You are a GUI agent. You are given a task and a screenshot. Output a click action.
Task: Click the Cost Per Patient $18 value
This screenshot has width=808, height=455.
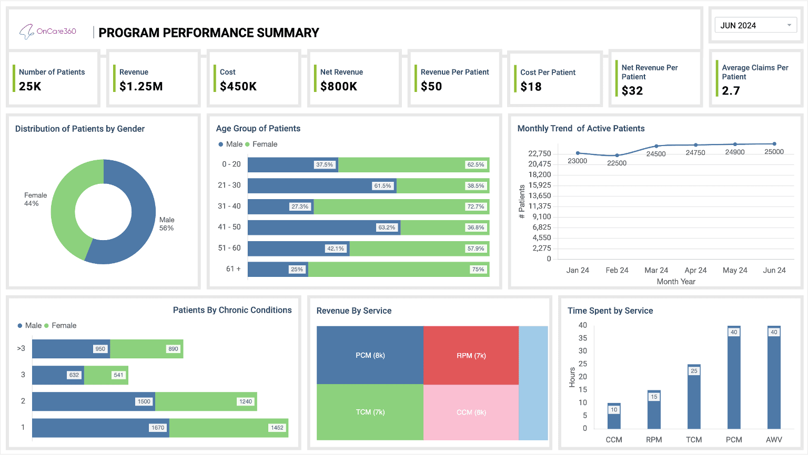[x=531, y=87]
